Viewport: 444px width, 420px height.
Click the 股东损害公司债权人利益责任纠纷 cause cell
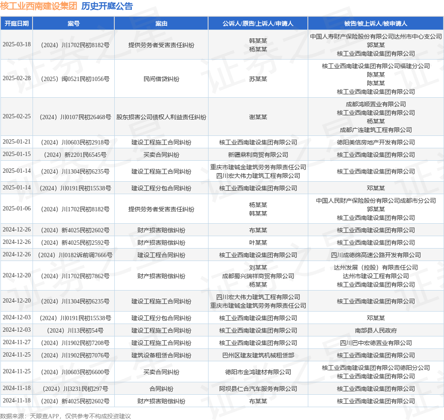pos(161,117)
